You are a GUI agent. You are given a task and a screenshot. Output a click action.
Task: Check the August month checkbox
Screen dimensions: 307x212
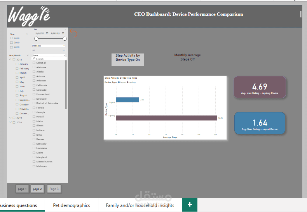pos(17,95)
